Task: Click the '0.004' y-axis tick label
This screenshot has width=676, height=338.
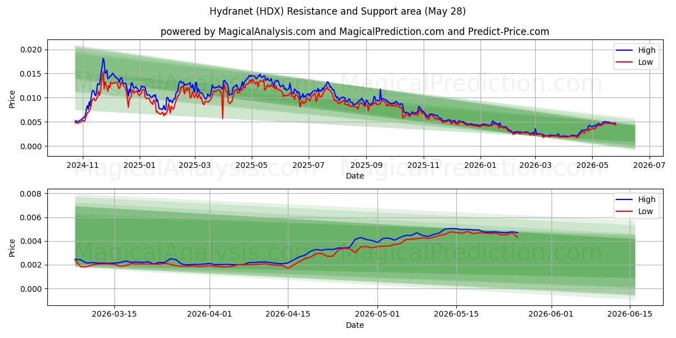Action: coord(31,241)
